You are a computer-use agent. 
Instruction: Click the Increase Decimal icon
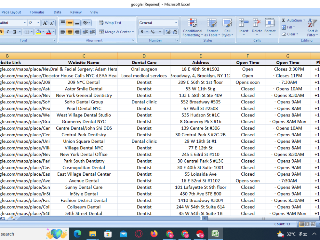tap(168, 32)
